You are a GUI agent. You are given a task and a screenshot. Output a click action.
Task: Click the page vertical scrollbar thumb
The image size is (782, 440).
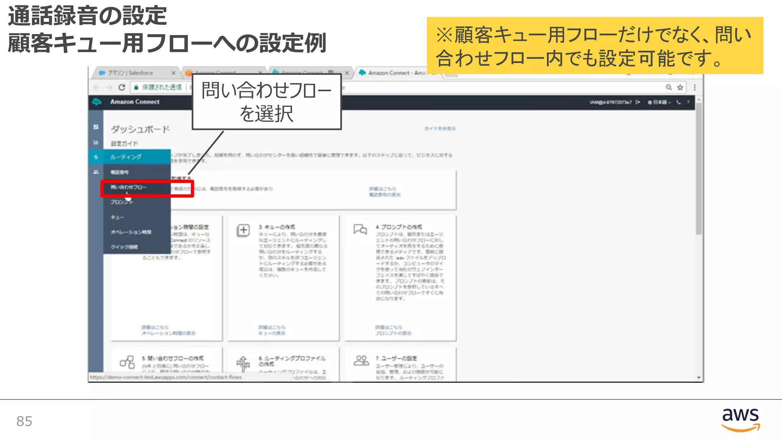[698, 168]
